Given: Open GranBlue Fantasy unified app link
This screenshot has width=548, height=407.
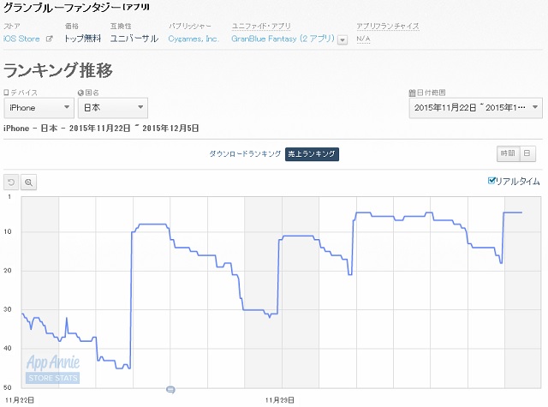Looking at the screenshot, I should [283, 39].
